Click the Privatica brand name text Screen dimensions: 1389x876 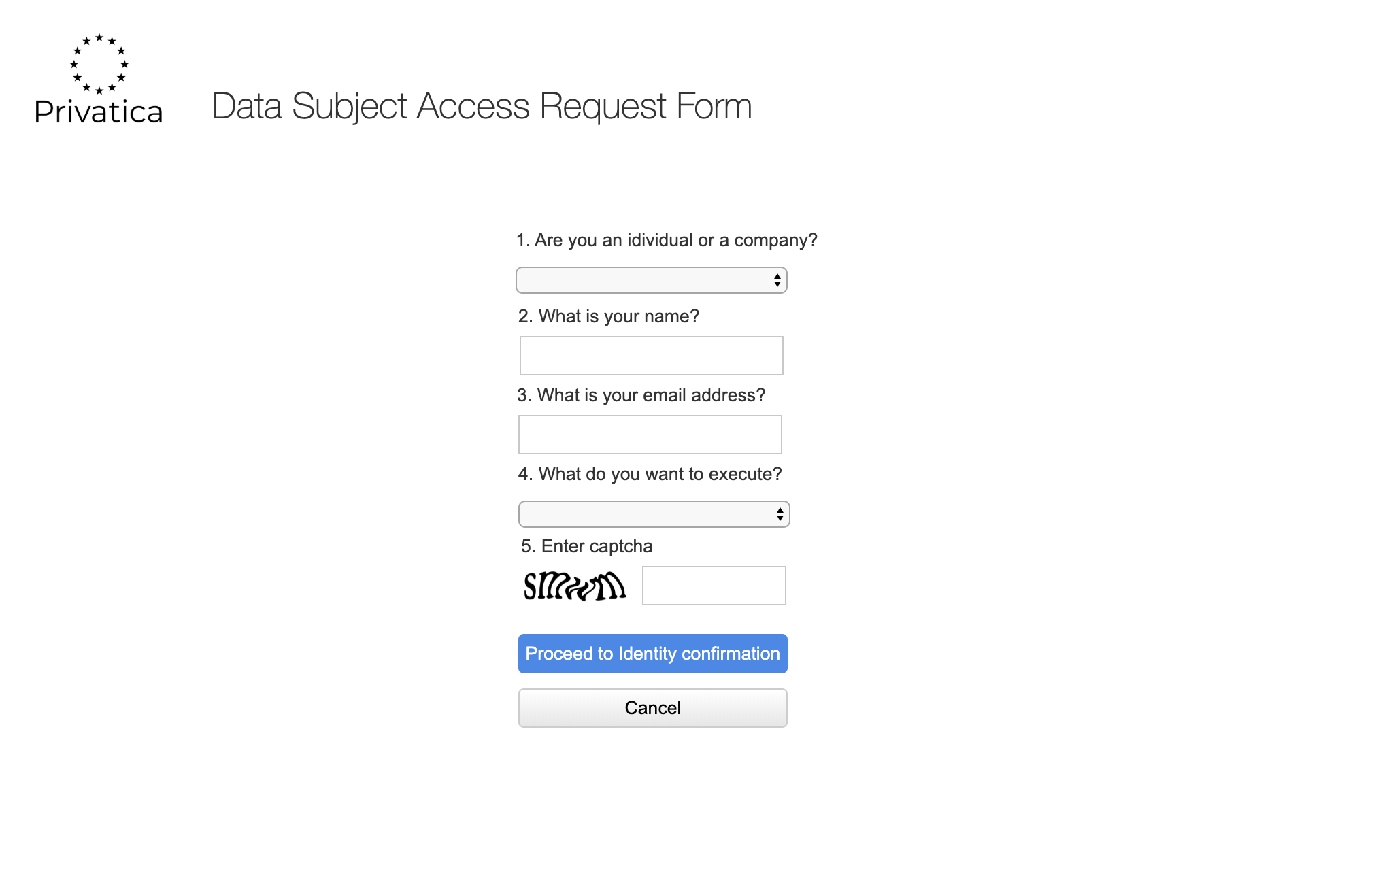pyautogui.click(x=99, y=112)
